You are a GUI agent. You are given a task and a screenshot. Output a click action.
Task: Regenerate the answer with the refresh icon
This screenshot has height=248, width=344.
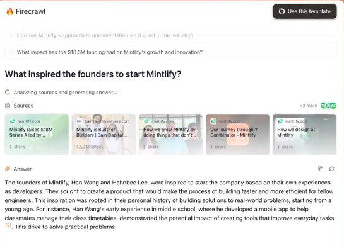point(332,169)
